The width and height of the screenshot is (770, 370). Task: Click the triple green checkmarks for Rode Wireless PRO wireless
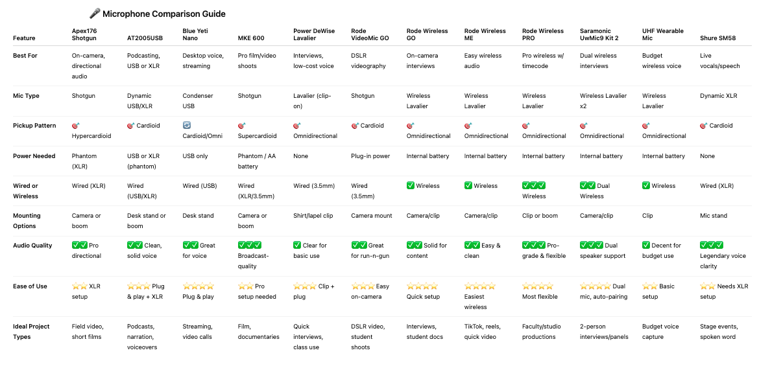point(534,185)
